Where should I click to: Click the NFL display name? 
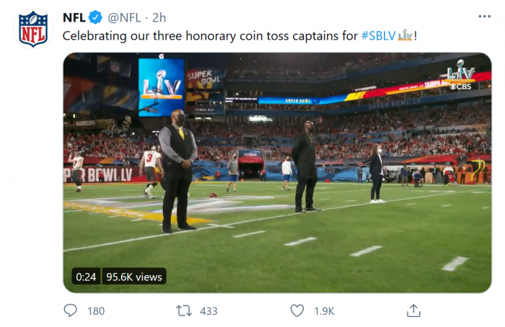tap(74, 17)
